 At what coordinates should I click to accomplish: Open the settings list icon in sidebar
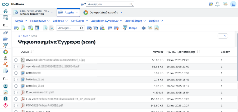[x=6, y=18]
